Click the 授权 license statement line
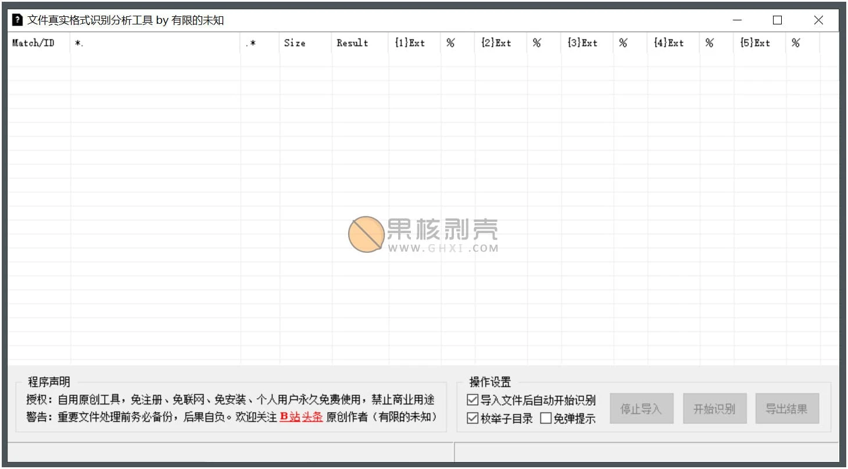The width and height of the screenshot is (848, 469). click(x=230, y=400)
